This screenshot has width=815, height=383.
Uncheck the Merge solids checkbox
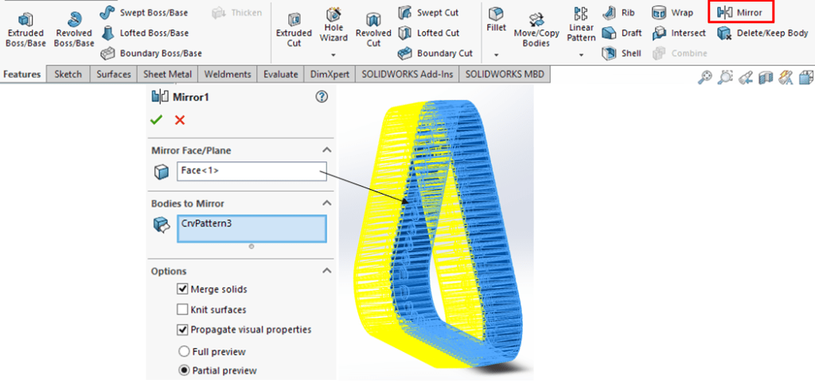[x=182, y=289]
